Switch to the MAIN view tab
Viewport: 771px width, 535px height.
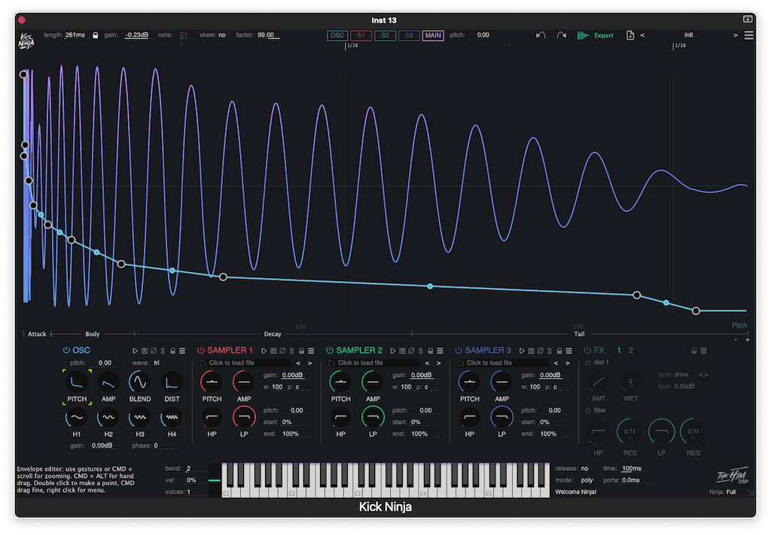coord(433,35)
